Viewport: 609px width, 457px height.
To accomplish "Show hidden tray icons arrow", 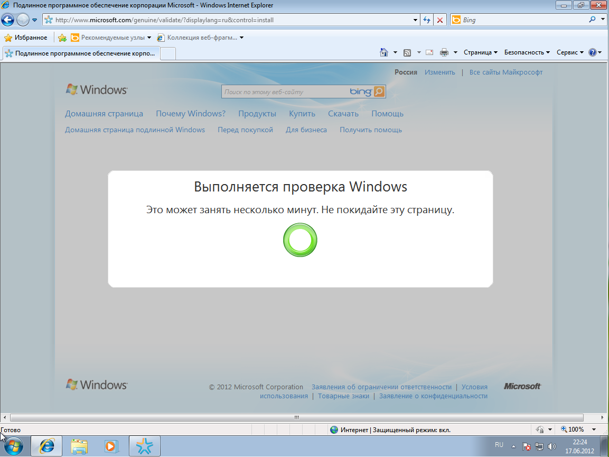I will tap(513, 446).
